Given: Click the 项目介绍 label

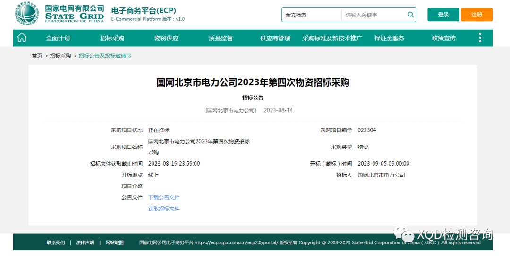Looking at the screenshot, I should click(x=132, y=186).
